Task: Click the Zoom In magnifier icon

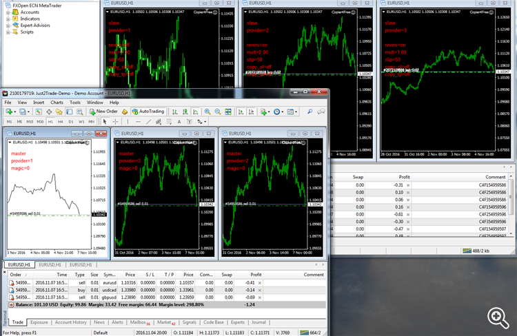Action: coord(207,112)
